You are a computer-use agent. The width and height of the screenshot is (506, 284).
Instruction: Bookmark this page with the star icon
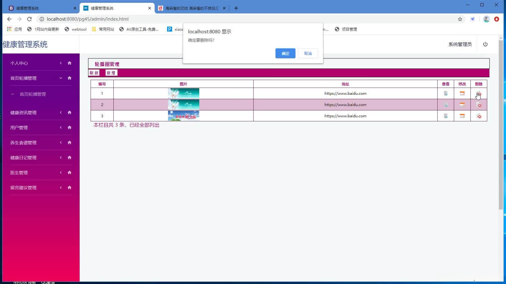tap(460, 19)
